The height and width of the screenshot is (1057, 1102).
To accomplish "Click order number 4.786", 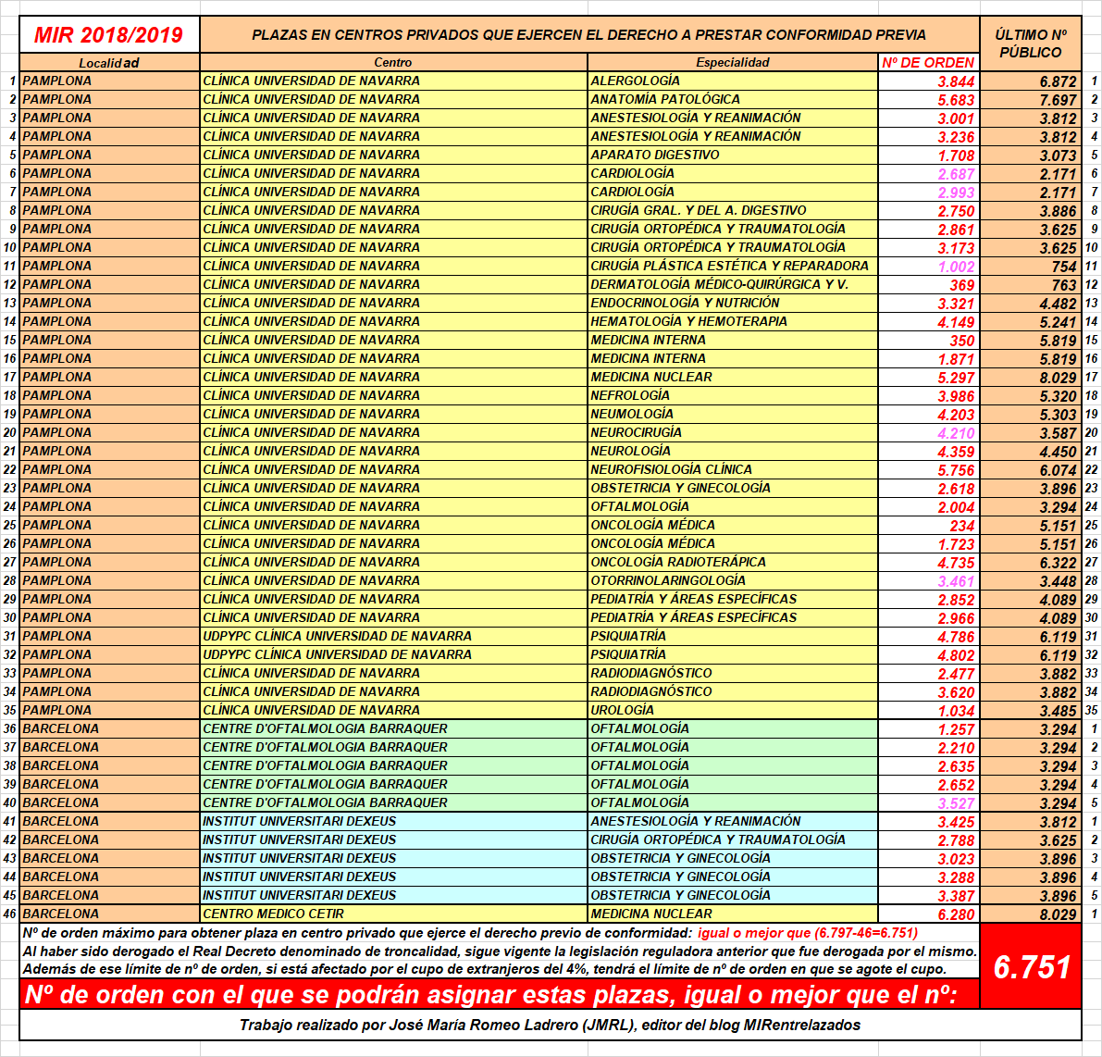I will tap(928, 637).
